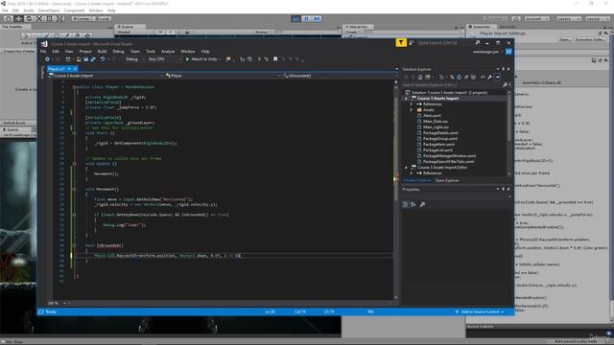Select Unity's Rect transform tool
This screenshot has width=614, height=345.
click(49, 18)
